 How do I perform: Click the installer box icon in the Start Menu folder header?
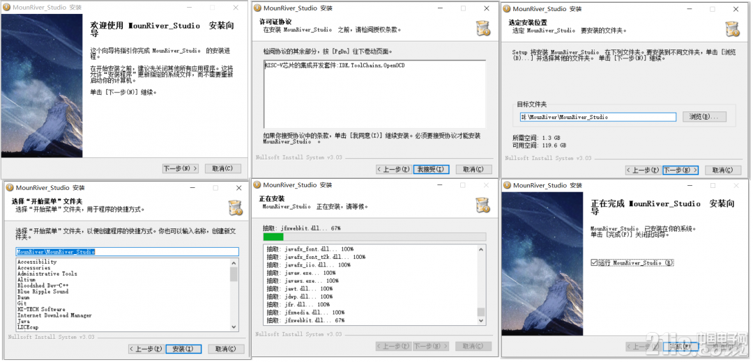236,207
